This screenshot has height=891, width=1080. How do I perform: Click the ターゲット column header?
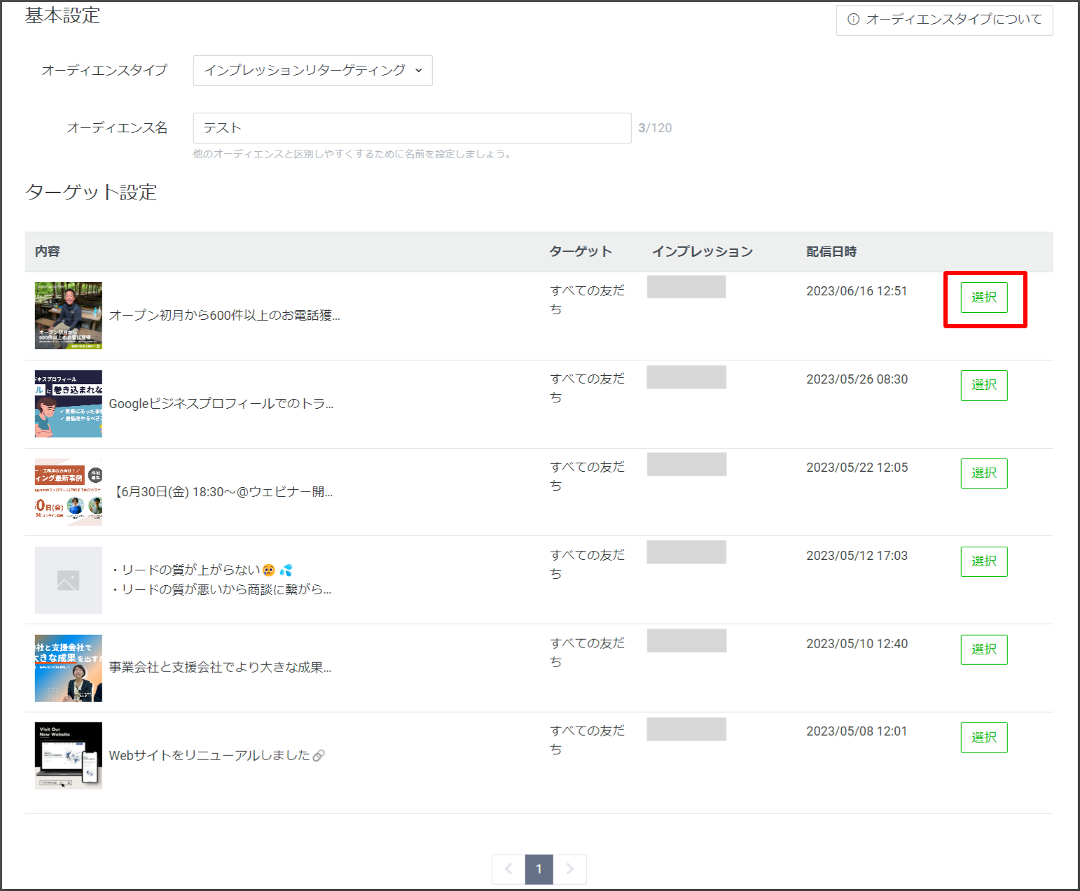[x=581, y=252]
